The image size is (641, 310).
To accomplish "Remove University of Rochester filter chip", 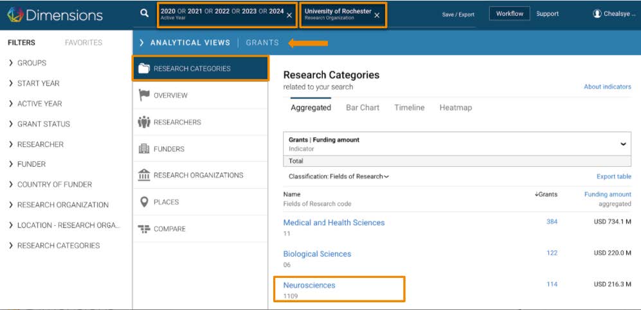I will [377, 15].
